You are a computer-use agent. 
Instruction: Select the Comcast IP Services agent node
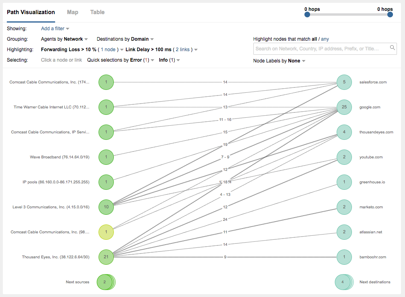(x=106, y=132)
